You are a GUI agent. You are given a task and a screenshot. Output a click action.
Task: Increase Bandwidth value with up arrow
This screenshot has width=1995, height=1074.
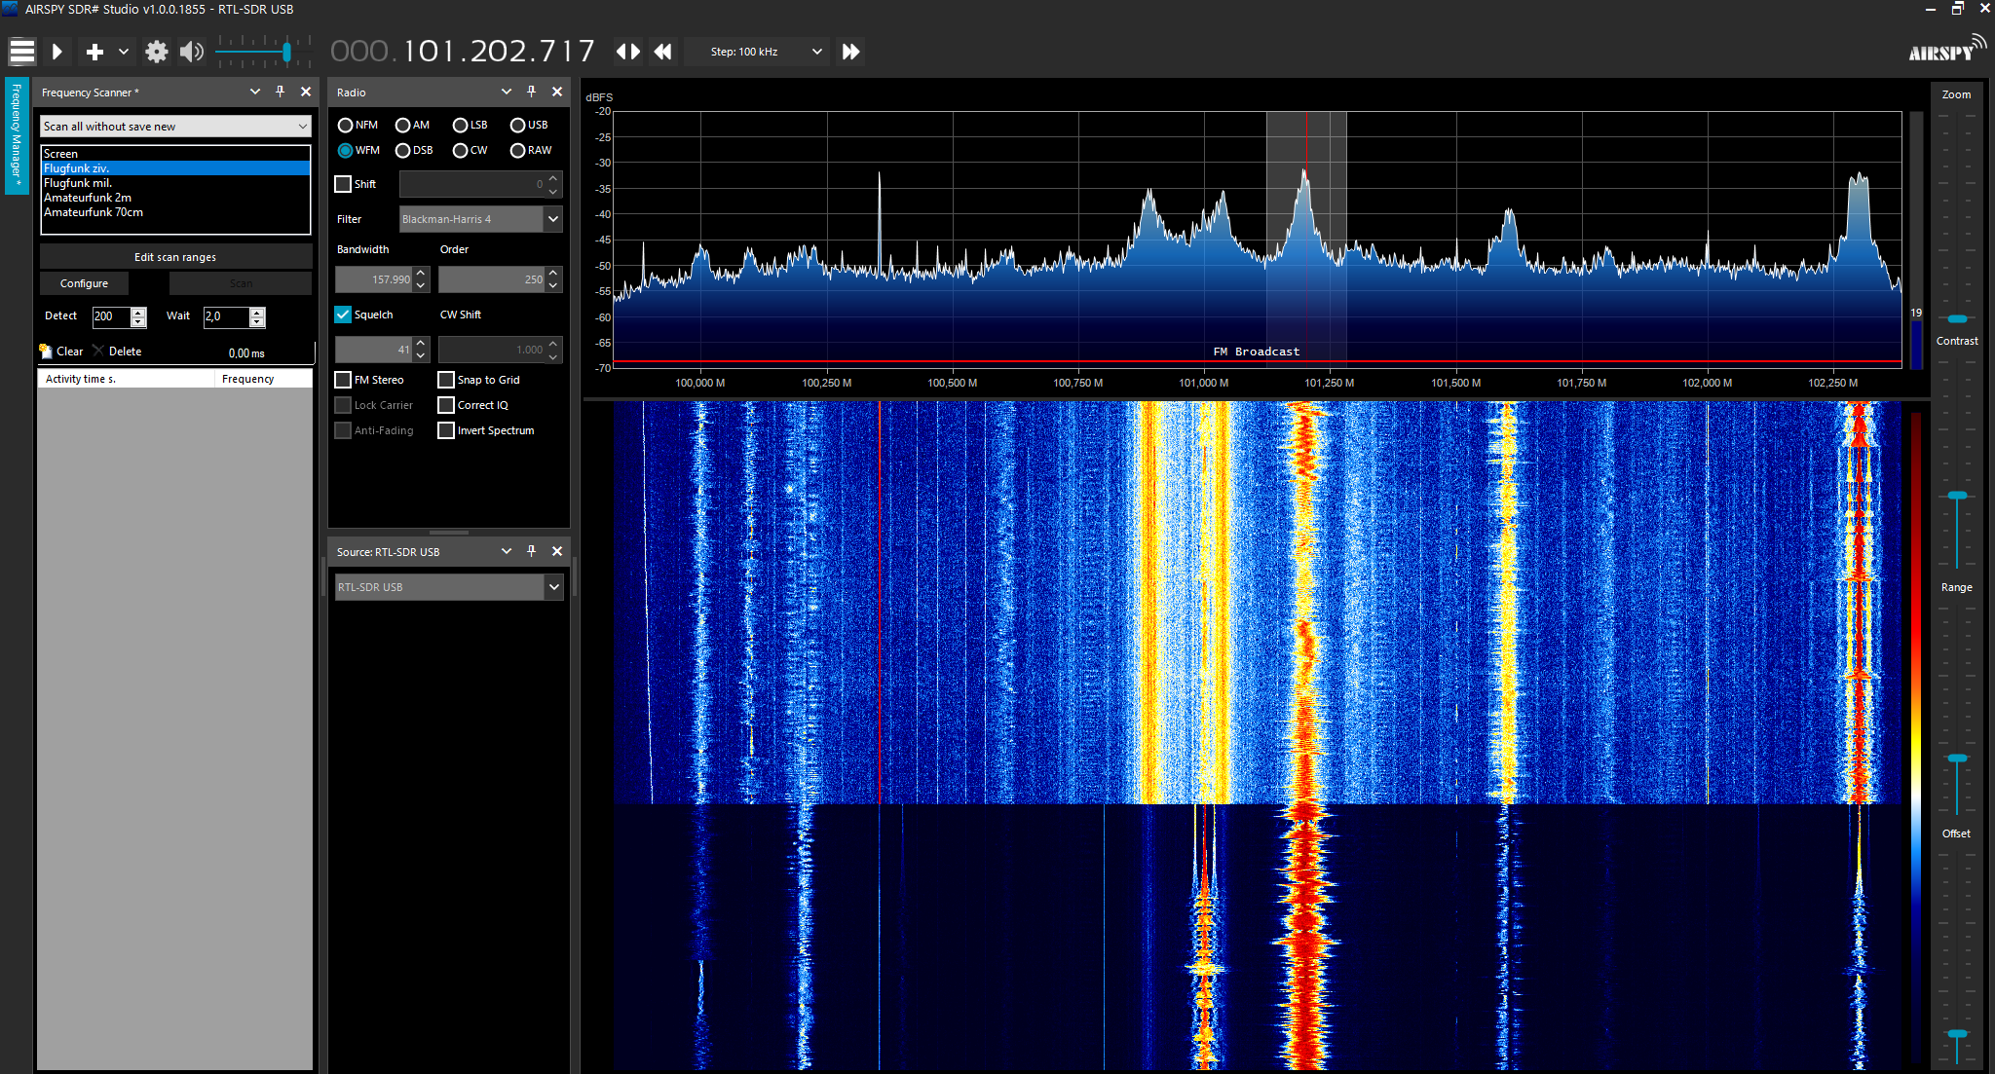tap(421, 274)
